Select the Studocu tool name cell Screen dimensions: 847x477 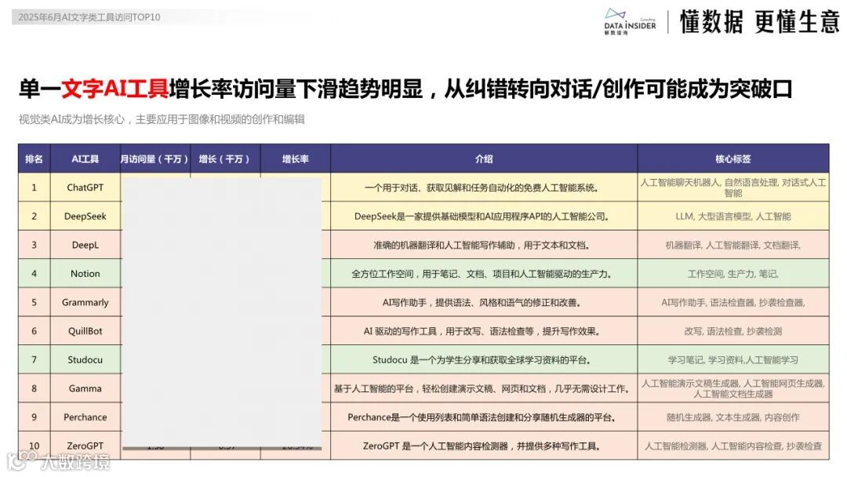tap(85, 359)
